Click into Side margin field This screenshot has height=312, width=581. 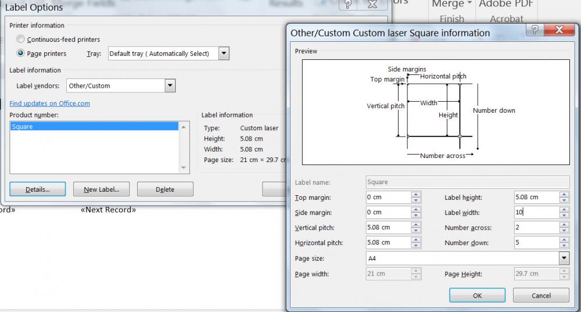tap(388, 212)
